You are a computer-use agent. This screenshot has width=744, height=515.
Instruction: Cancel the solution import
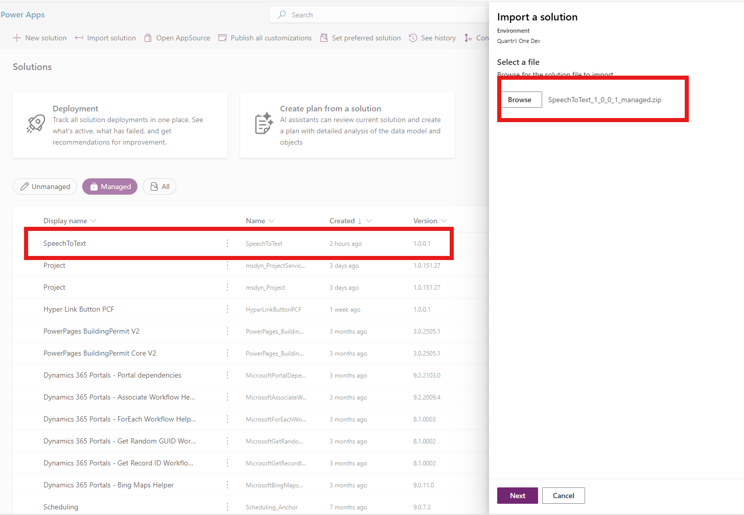coord(563,496)
